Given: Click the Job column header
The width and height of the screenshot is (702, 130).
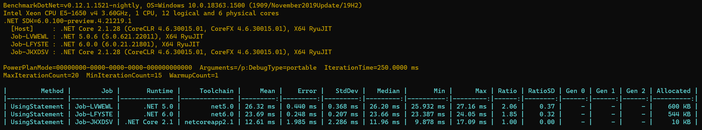Looking at the screenshot, I should click(x=107, y=91).
